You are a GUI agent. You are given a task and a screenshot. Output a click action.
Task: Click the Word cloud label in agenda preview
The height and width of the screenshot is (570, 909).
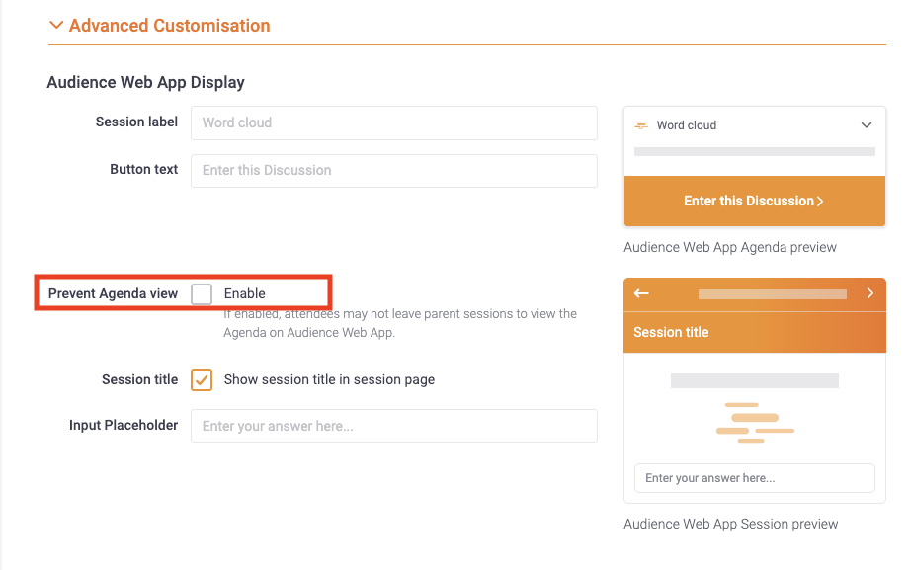point(687,125)
